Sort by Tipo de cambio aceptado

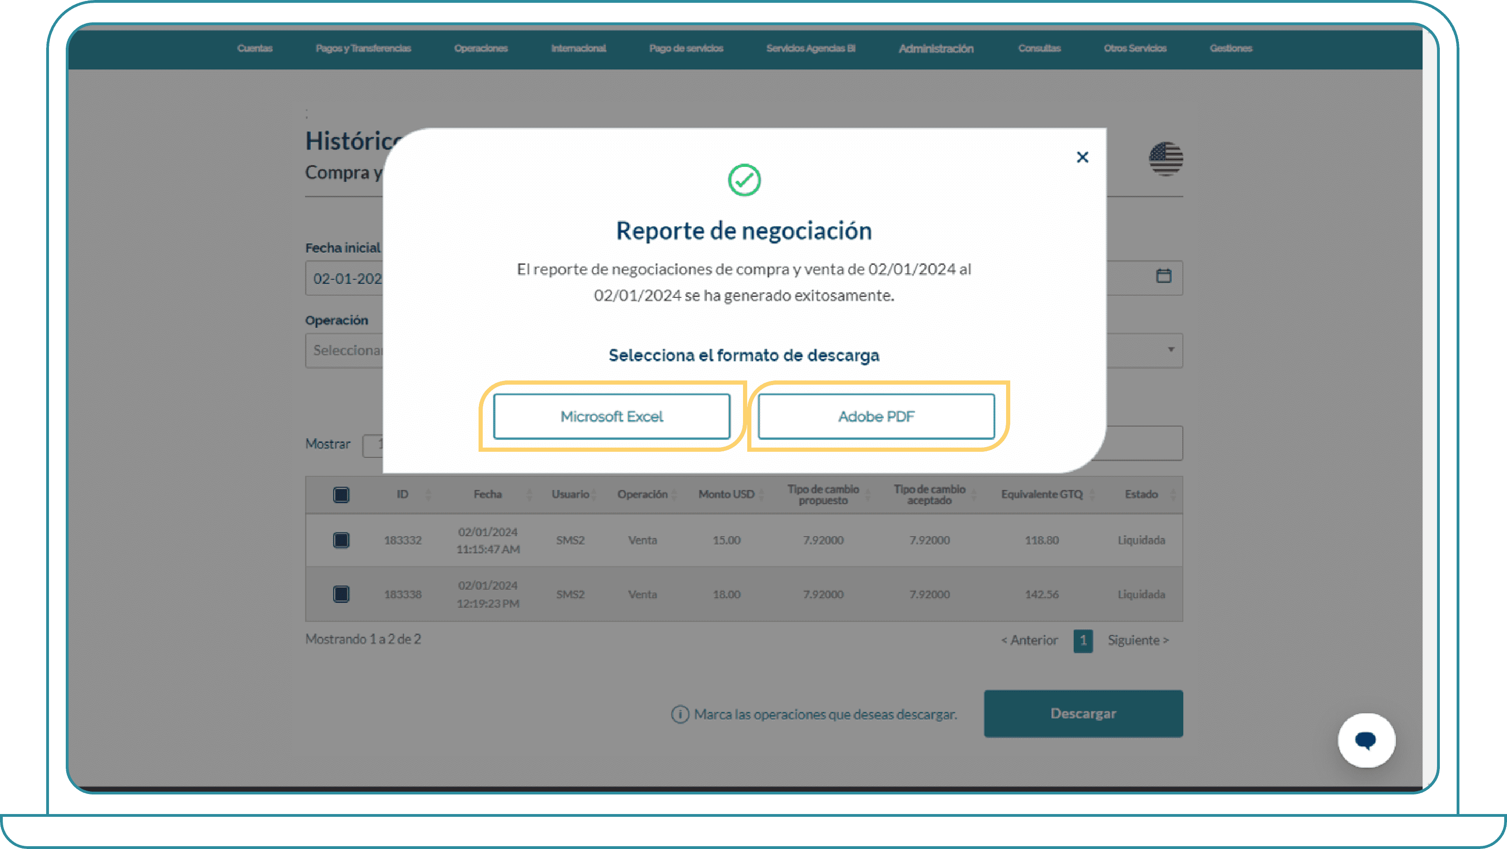pyautogui.click(x=974, y=495)
